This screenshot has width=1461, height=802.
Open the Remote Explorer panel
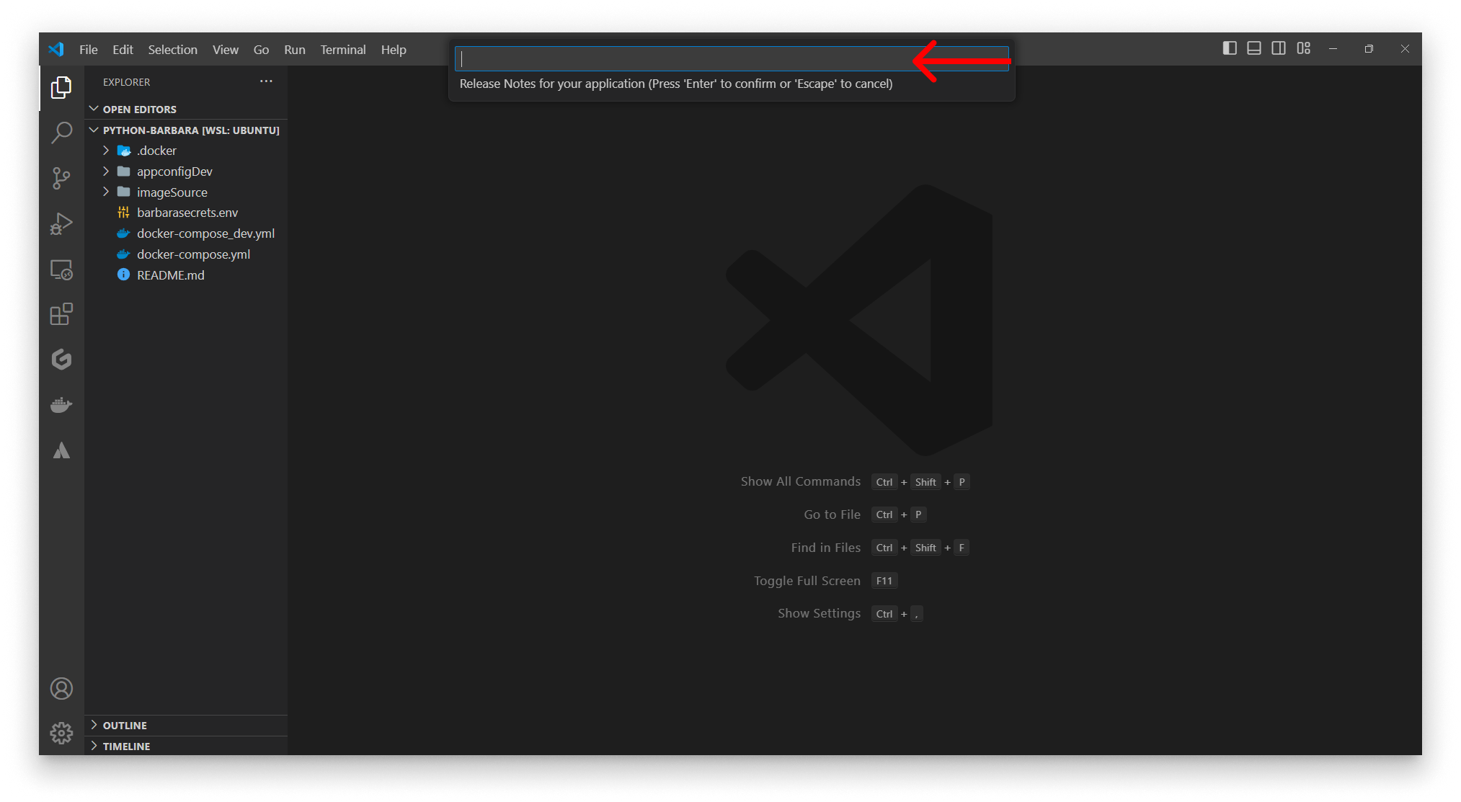tap(62, 269)
